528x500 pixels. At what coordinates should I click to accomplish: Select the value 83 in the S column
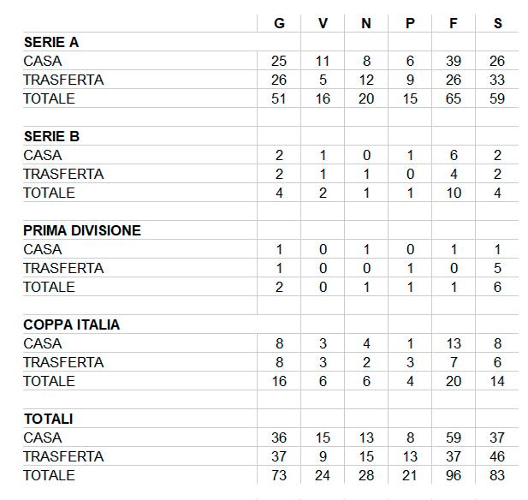click(497, 475)
